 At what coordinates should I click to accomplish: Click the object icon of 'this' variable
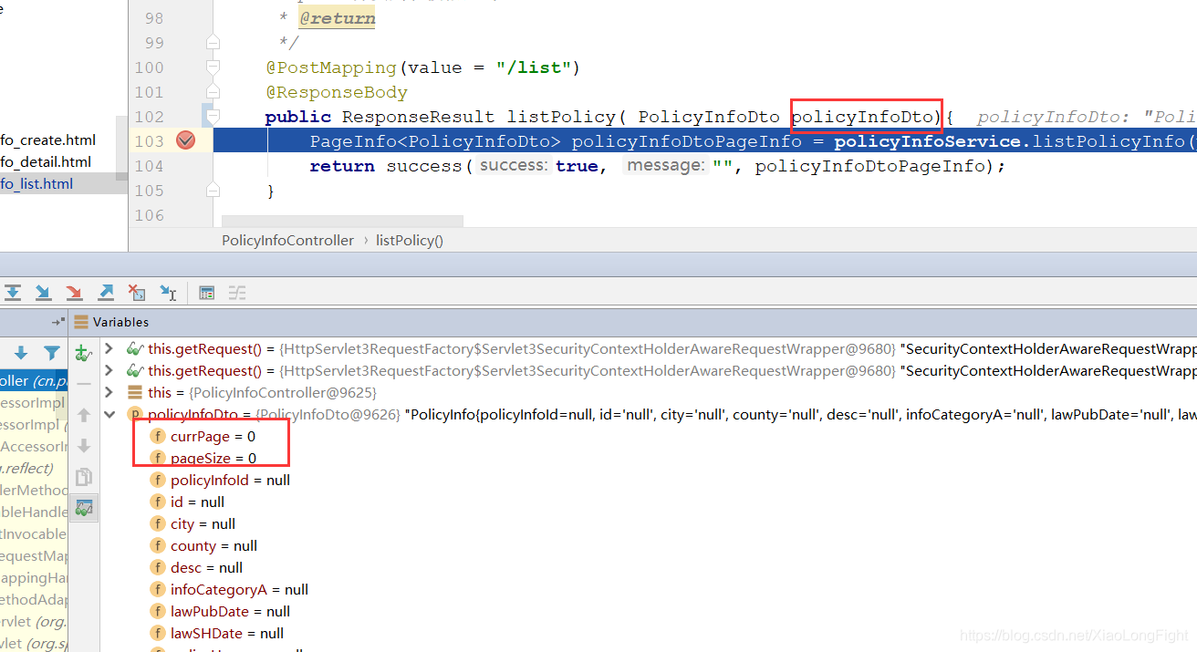pos(135,393)
